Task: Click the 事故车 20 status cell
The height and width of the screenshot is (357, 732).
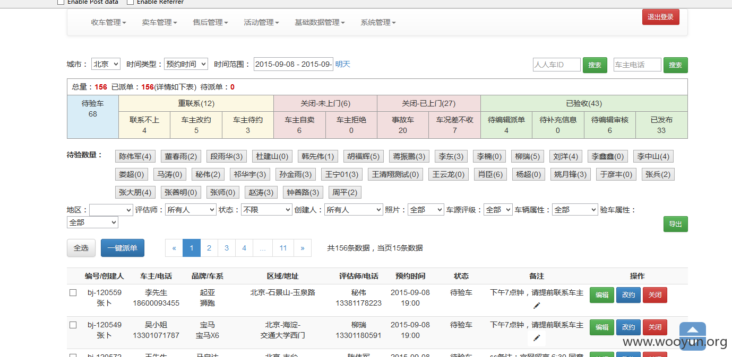Action: [403, 125]
